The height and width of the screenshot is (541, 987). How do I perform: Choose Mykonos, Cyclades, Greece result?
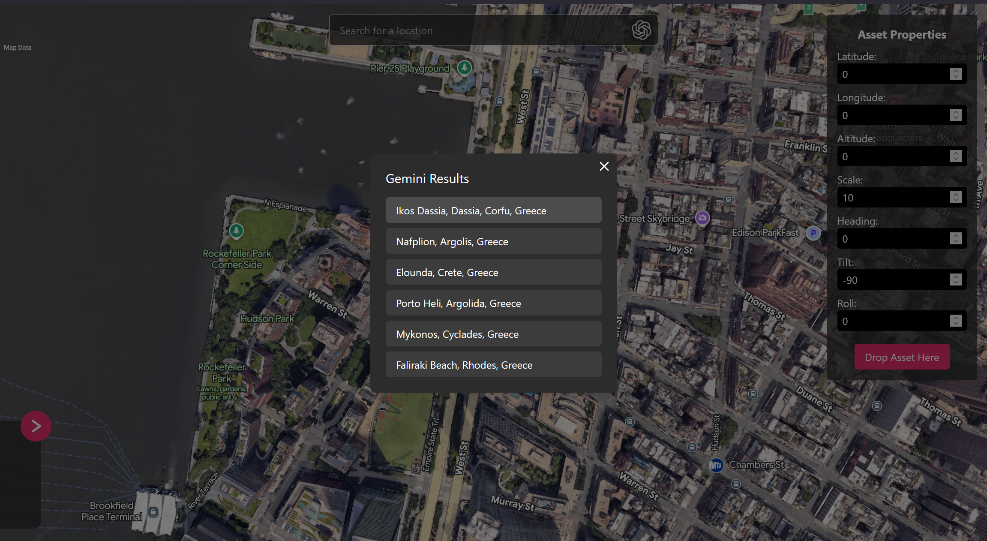(x=493, y=334)
